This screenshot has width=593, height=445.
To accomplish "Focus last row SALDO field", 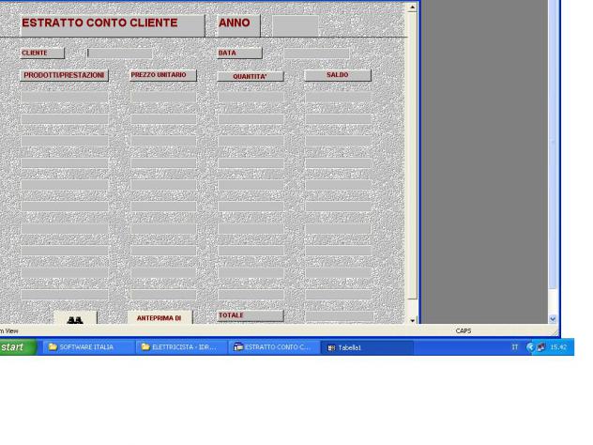I will click(339, 295).
